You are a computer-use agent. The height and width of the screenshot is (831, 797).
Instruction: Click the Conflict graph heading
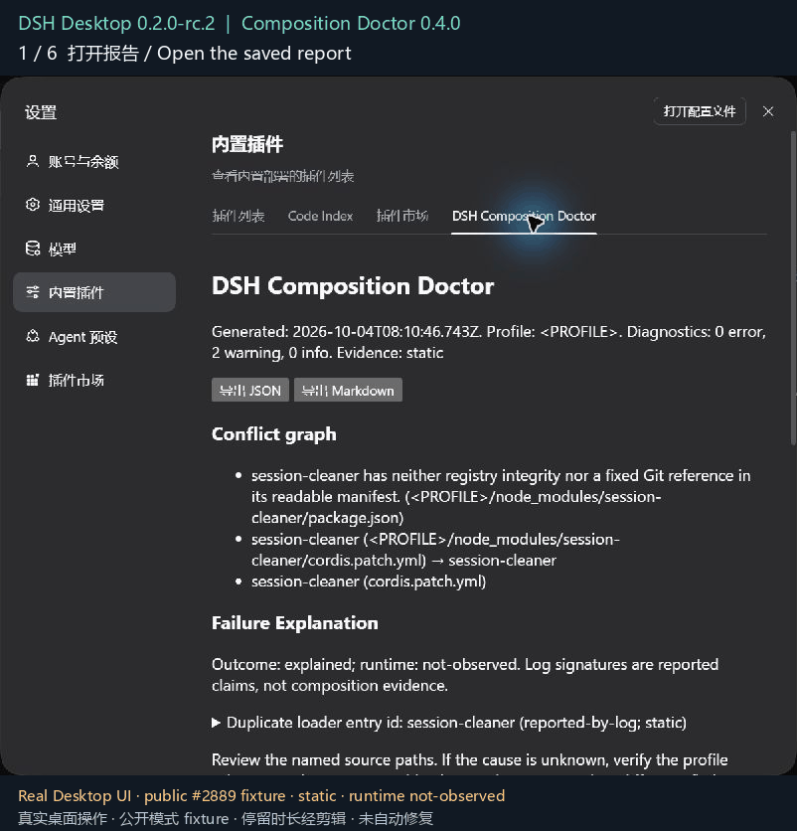point(274,434)
